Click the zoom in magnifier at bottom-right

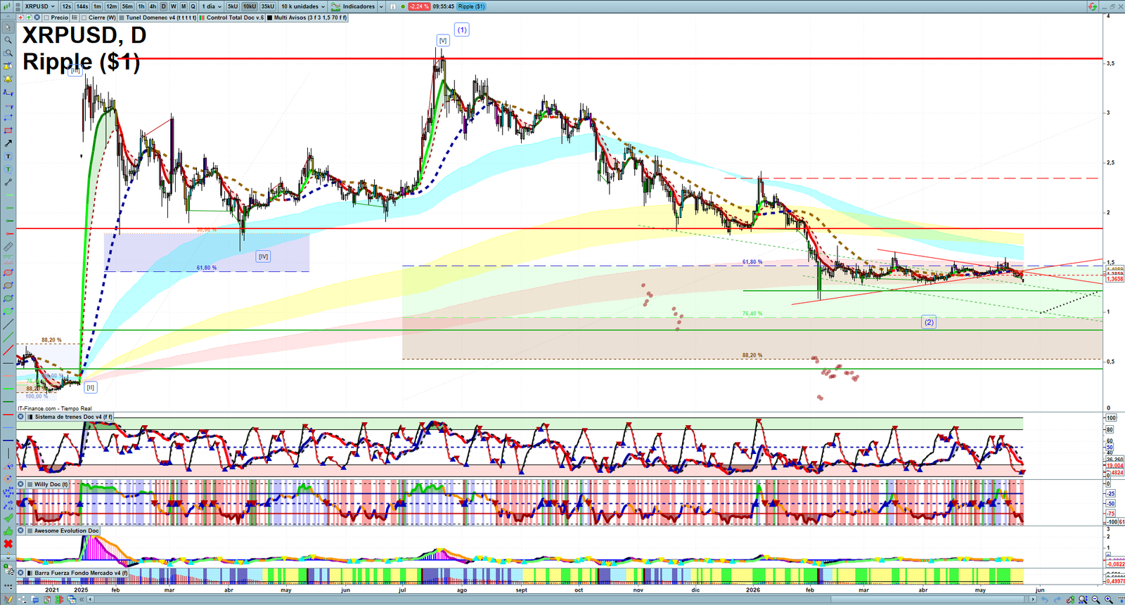tap(1109, 599)
